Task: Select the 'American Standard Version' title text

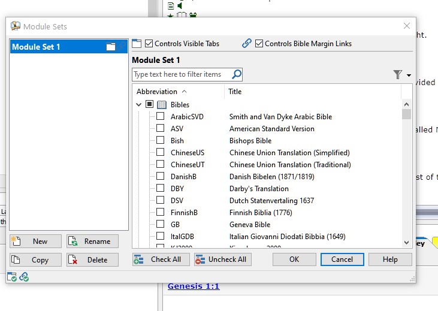Action: (x=272, y=129)
